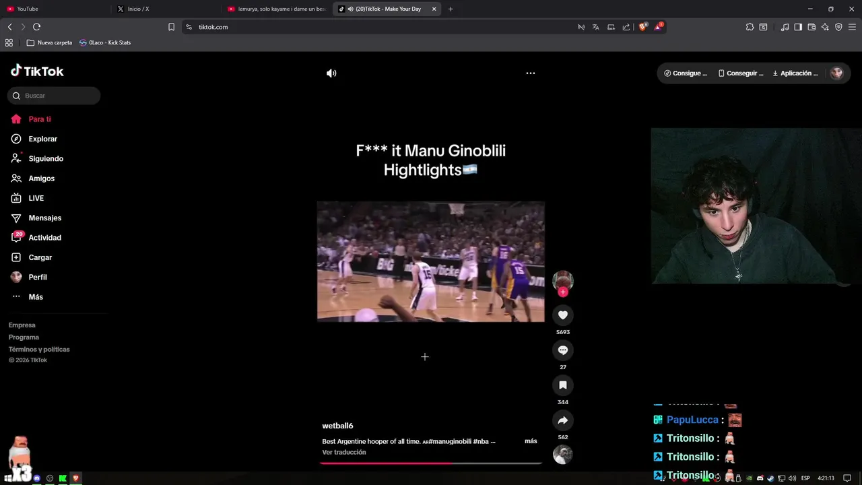Open the browser hamburger menu
Screen dimensions: 862x485
pyautogui.click(x=852, y=27)
